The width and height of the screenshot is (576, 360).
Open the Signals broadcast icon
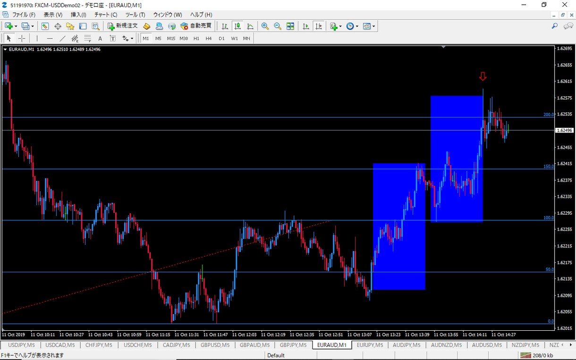[172, 26]
